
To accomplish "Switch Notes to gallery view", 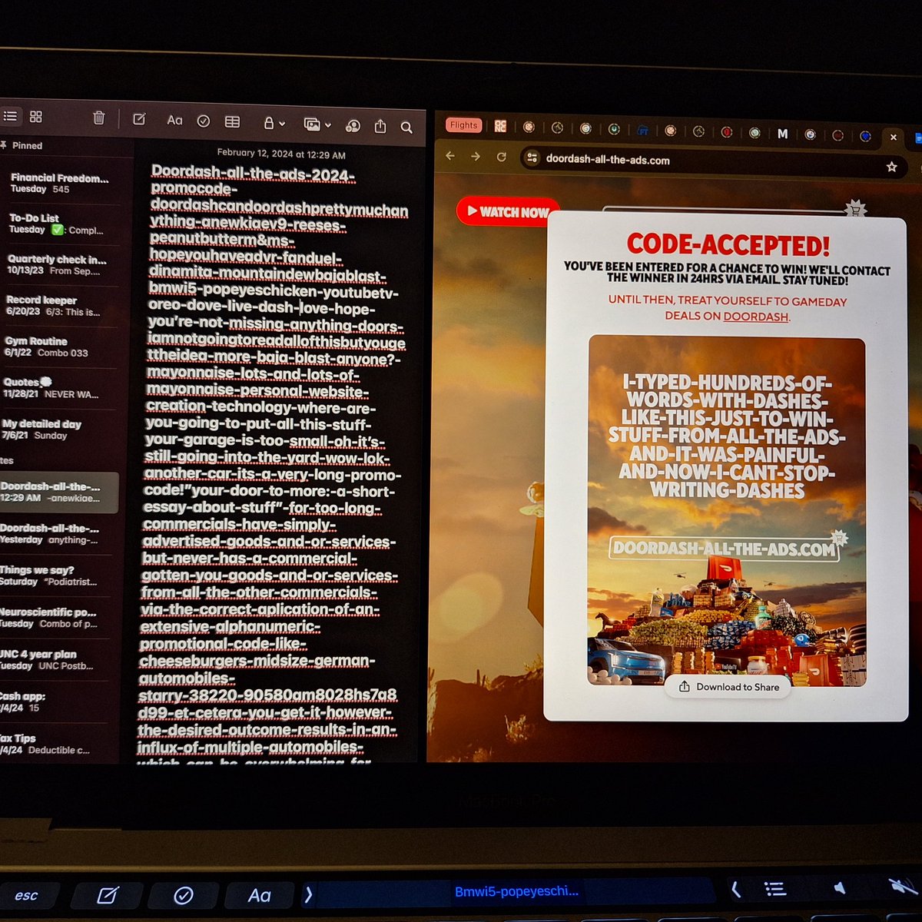I will pos(36,117).
